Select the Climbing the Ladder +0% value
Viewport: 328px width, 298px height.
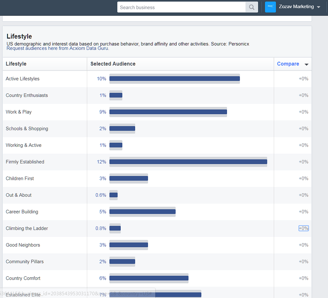tap(303, 228)
